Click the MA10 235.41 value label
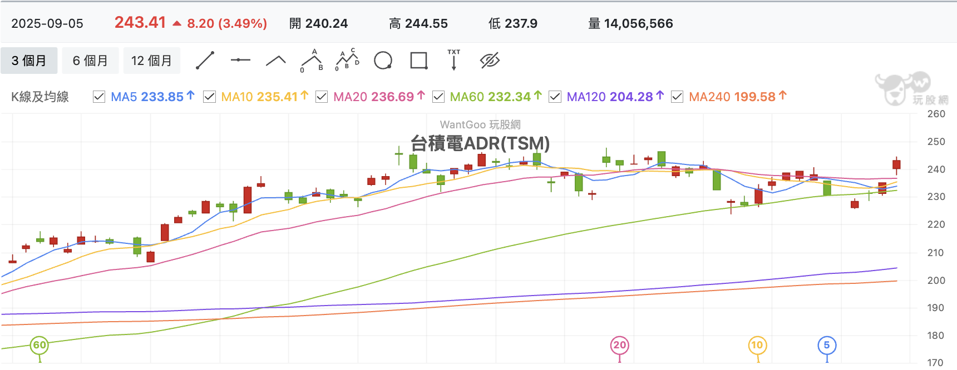957x370 pixels. click(264, 97)
